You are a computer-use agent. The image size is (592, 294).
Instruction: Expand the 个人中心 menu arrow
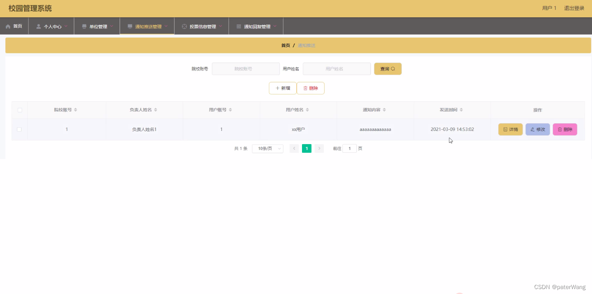(x=66, y=26)
